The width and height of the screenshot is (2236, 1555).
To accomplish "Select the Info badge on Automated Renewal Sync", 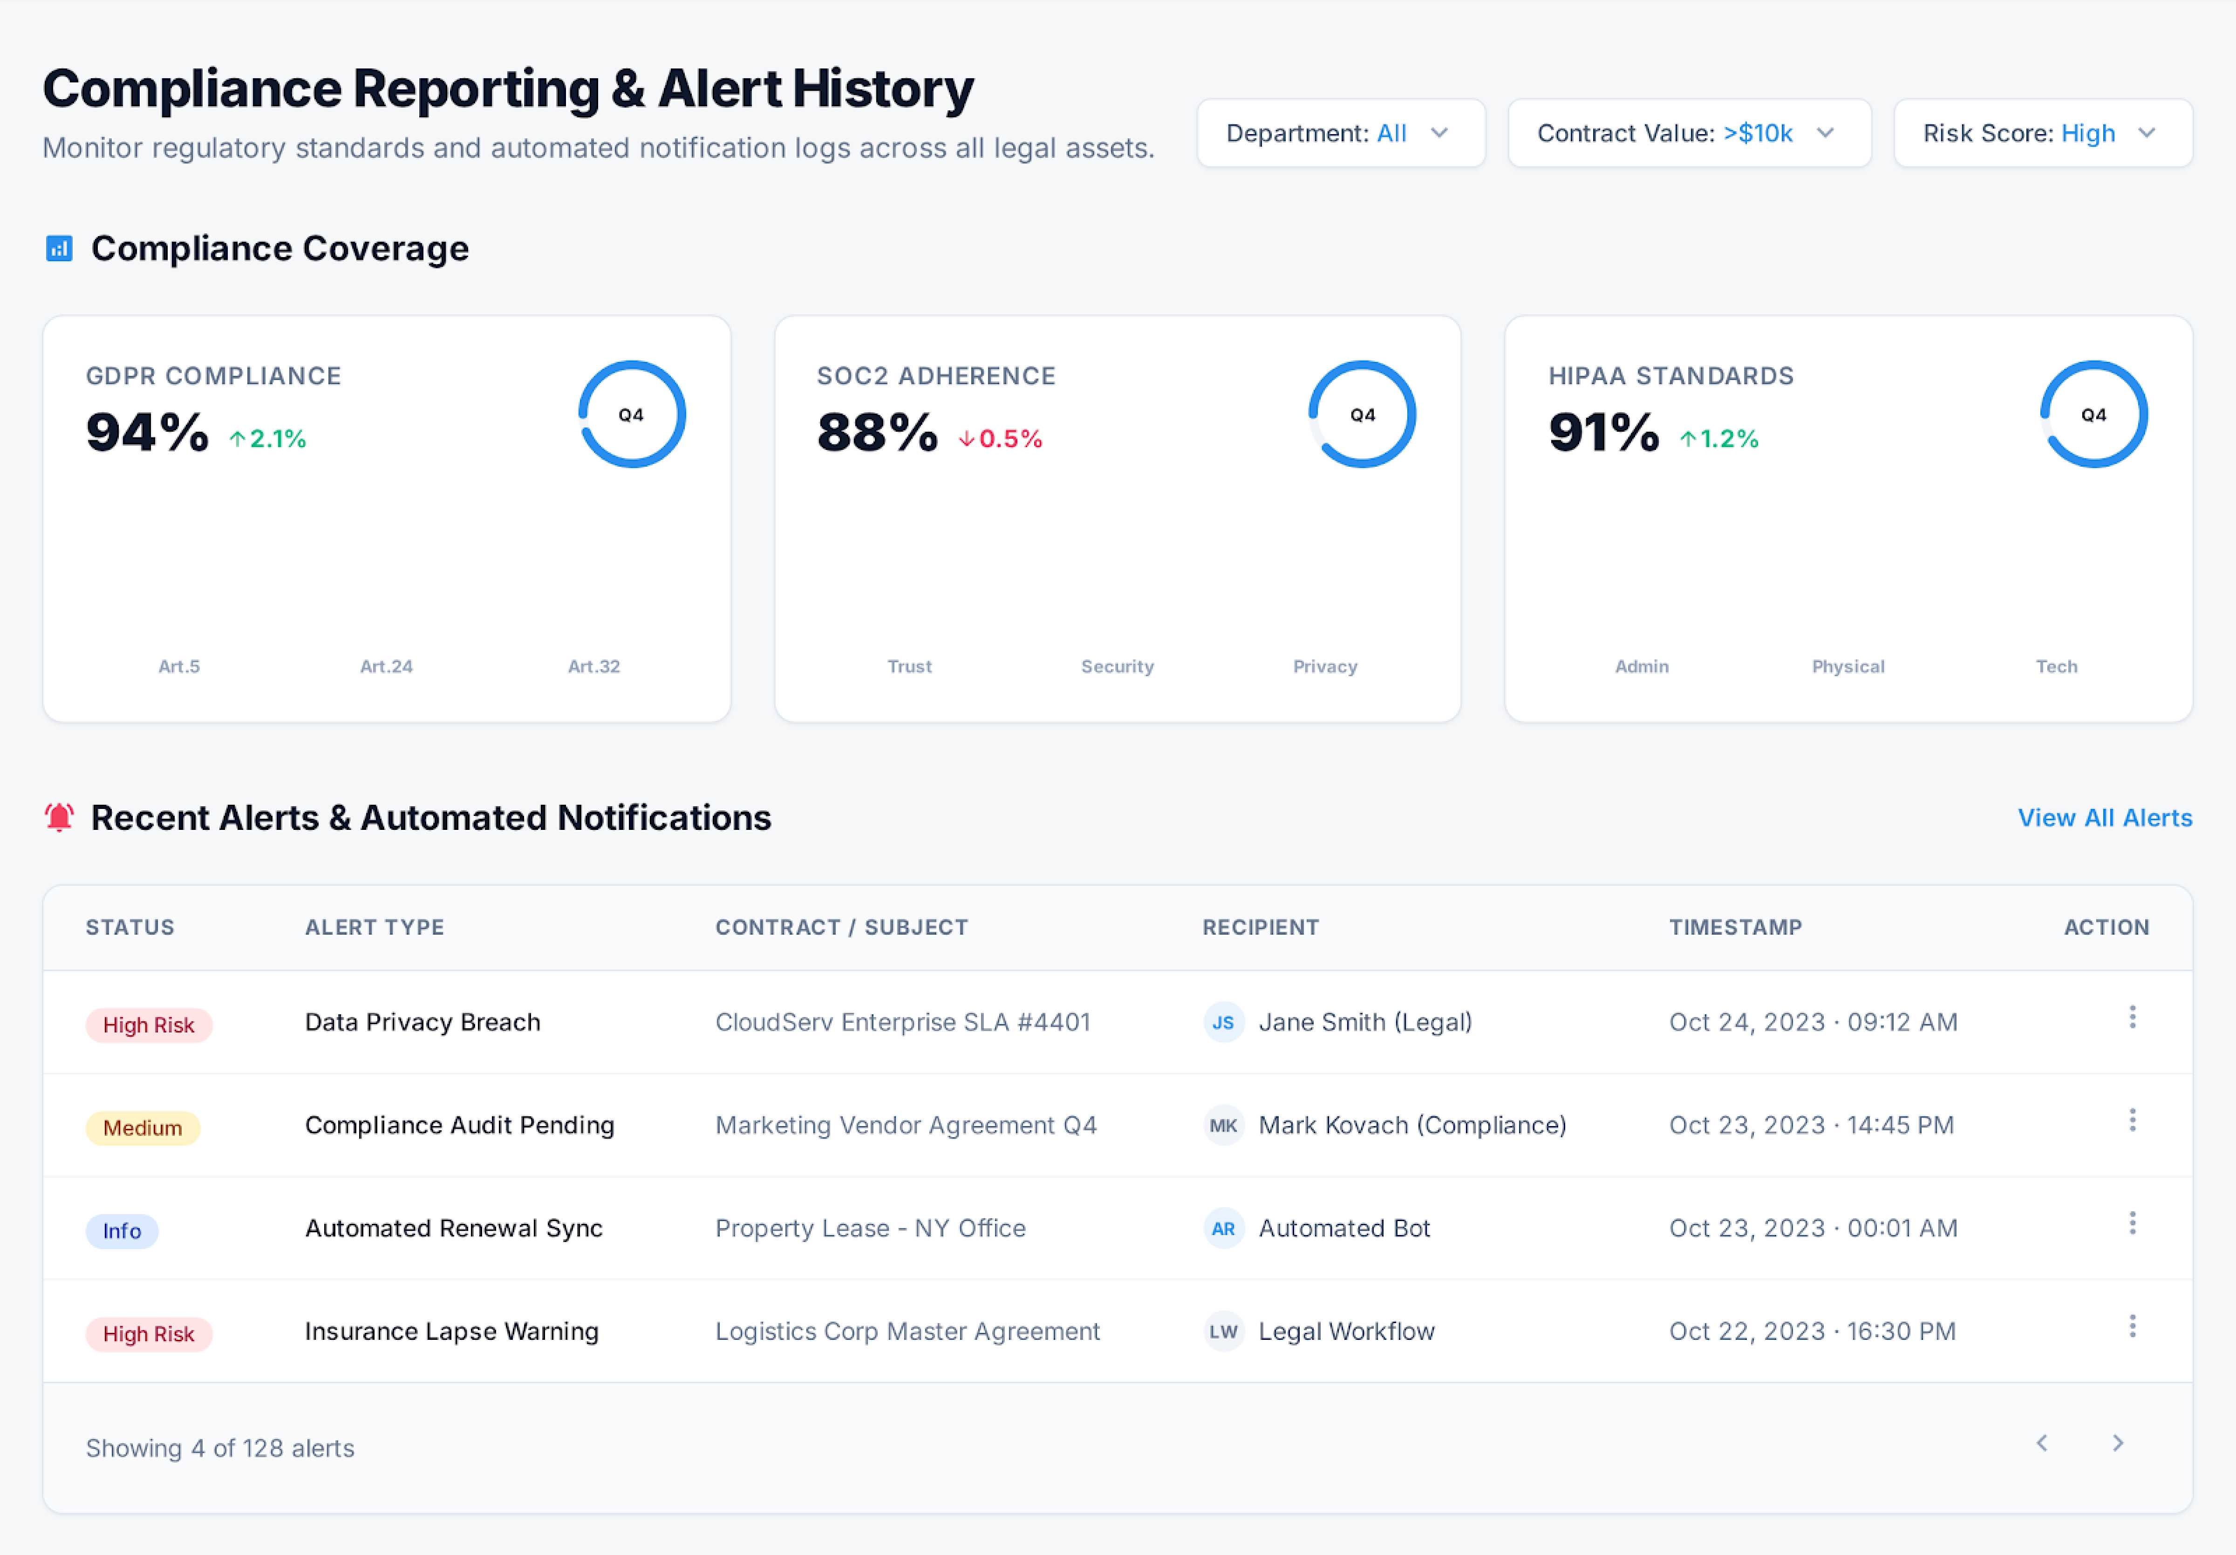I will 122,1231.
